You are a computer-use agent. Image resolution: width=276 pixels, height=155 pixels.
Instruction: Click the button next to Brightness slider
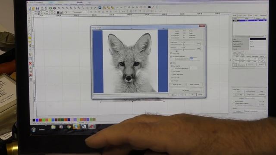point(198,43)
